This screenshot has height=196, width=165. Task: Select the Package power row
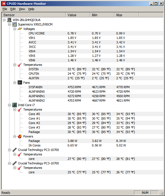pyautogui.click(x=96, y=141)
